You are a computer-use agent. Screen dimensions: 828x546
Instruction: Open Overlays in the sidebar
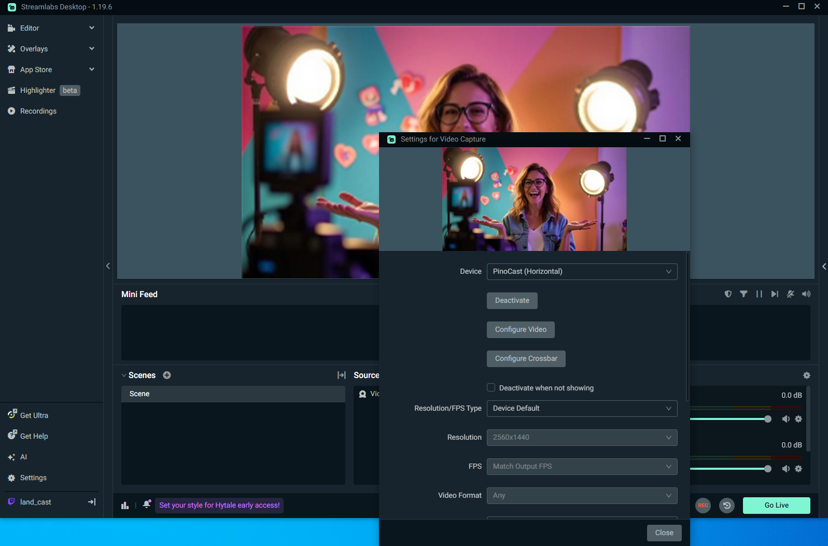(x=34, y=49)
